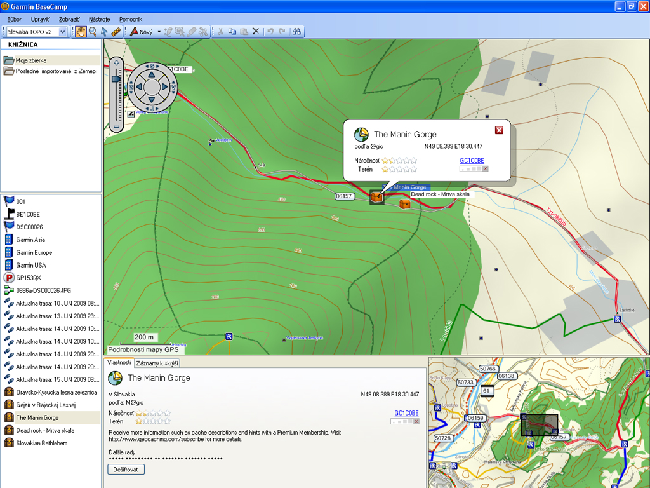The image size is (650, 488).
Task: Switch to Záznamy k skrýši tab
Action: (x=157, y=363)
